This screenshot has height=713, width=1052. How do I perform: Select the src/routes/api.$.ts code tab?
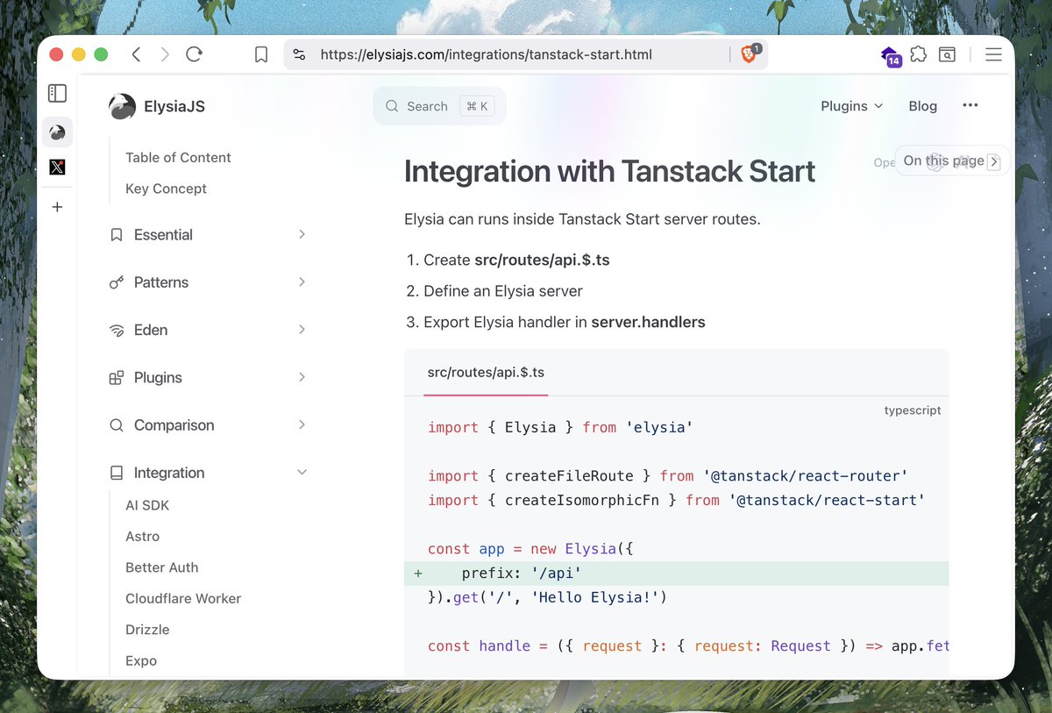486,372
